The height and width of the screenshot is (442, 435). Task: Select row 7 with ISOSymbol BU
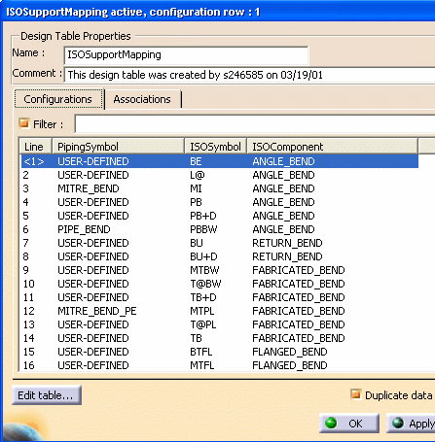coord(220,243)
